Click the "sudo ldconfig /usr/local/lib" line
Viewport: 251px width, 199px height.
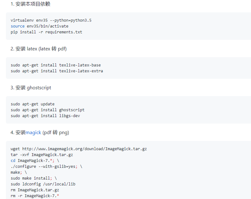43,184
